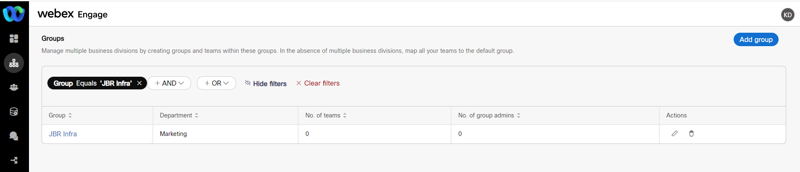Open the chat conversations sidebar icon

(14, 136)
